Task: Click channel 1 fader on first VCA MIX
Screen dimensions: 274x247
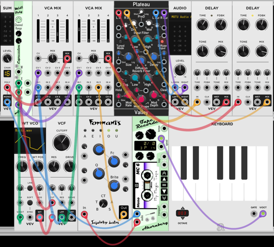Action: 38,31
